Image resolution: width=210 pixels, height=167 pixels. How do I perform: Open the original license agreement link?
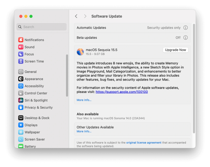click(x=144, y=143)
